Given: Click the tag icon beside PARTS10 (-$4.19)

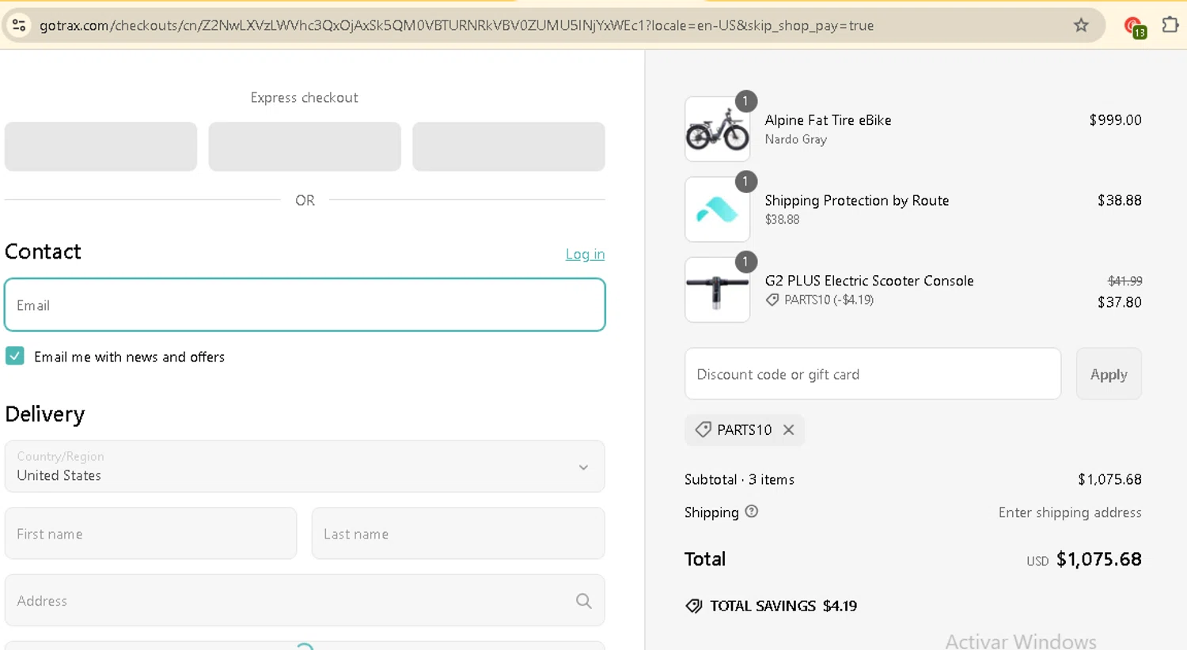Looking at the screenshot, I should (x=772, y=300).
